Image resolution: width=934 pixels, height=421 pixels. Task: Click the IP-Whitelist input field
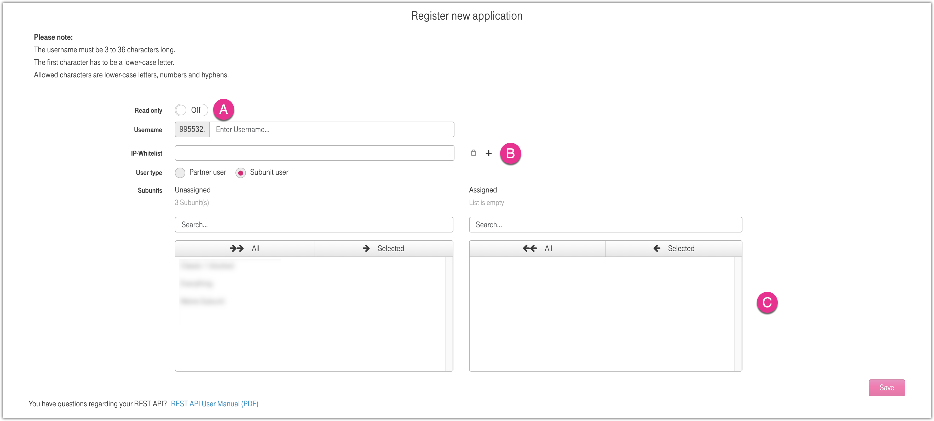point(314,153)
